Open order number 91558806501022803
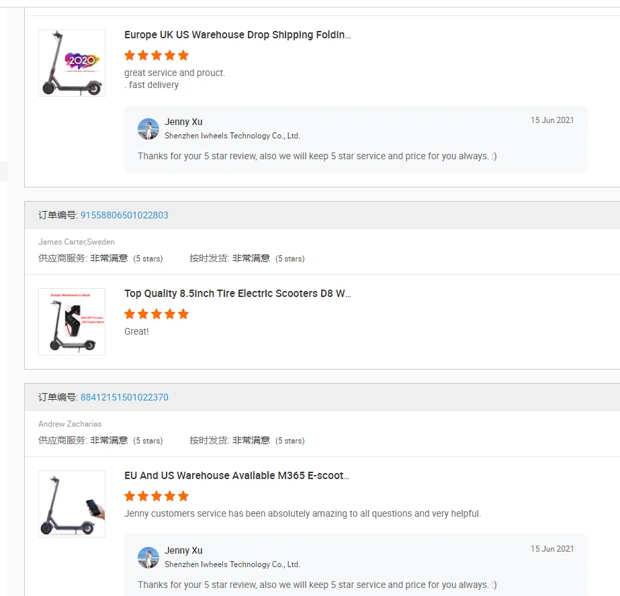The height and width of the screenshot is (596, 620). click(x=124, y=216)
